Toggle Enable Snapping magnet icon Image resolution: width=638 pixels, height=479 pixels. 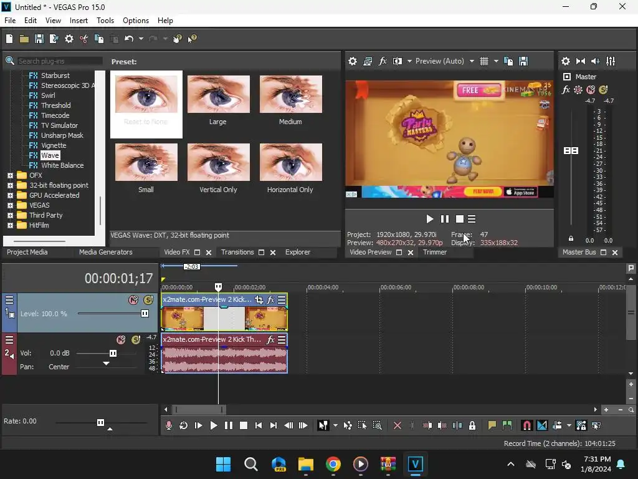526,425
